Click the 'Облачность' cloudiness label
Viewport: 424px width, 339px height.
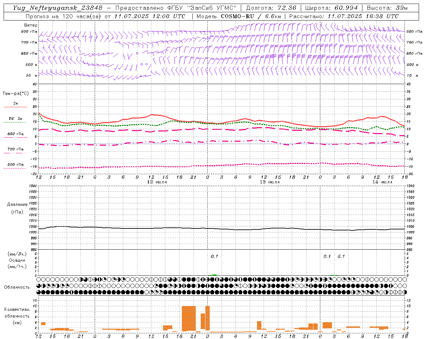(17, 287)
